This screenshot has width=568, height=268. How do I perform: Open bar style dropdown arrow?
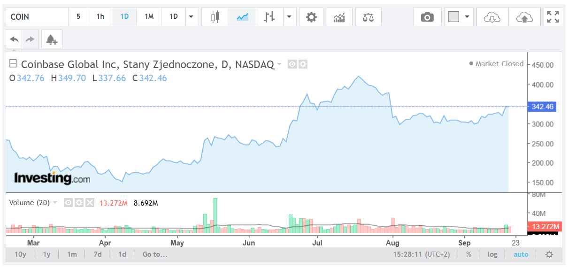click(x=289, y=17)
